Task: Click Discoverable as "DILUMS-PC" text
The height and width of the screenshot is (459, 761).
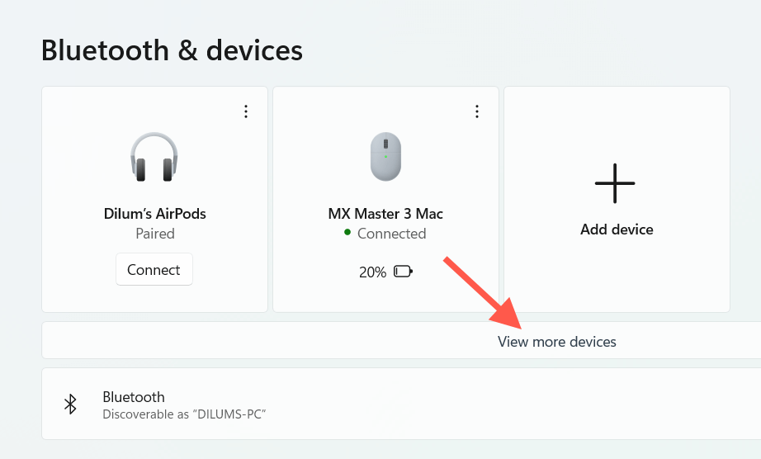Action: (x=184, y=414)
